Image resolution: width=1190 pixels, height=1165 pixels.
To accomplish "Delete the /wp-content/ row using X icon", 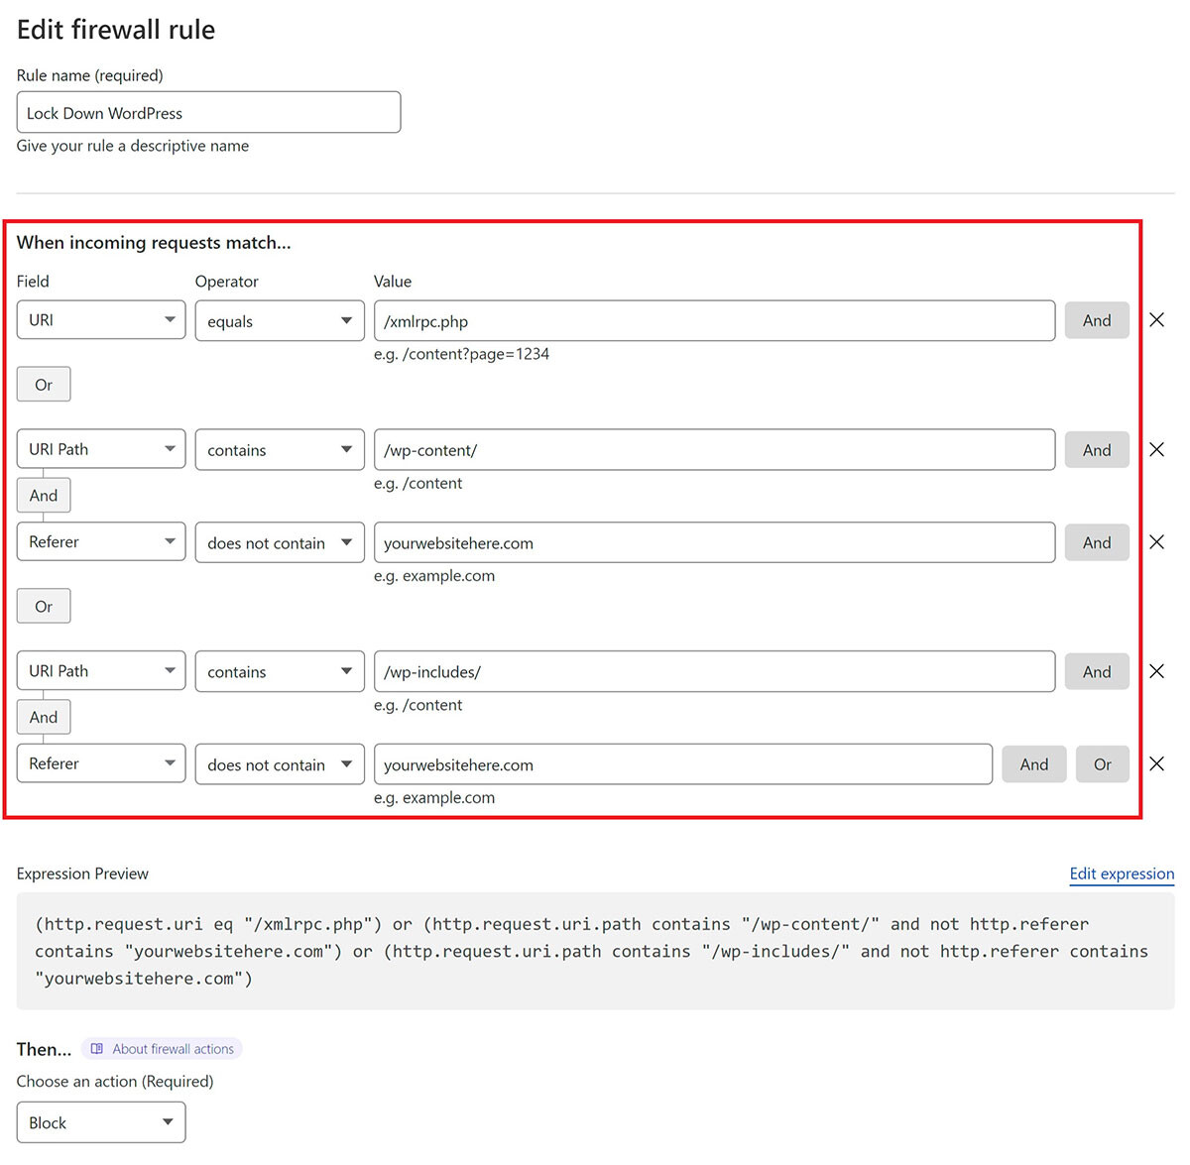I will tap(1156, 450).
